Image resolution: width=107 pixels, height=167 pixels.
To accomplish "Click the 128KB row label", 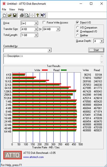I will pos(8,91).
